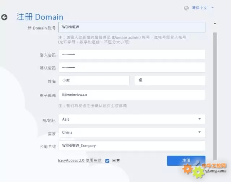231x182 pixels.
Task: Open the China country dropdown
Action: 132,132
